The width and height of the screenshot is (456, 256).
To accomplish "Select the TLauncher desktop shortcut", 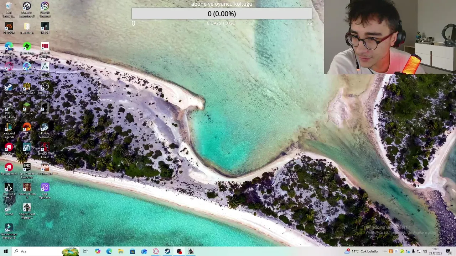I will point(27,109).
